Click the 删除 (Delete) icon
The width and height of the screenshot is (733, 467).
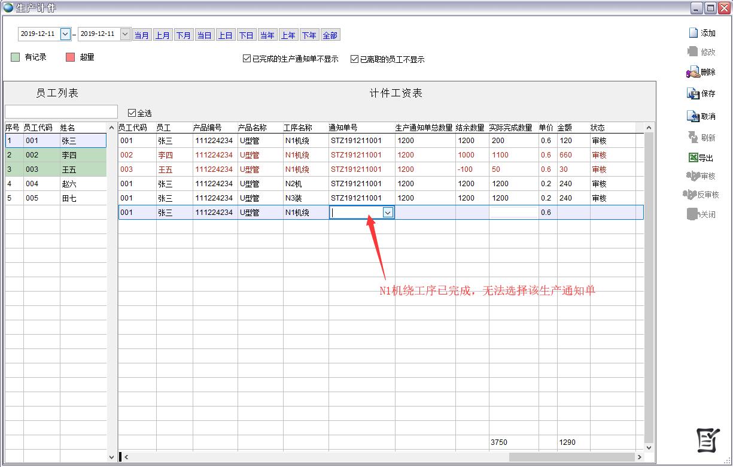coord(693,72)
